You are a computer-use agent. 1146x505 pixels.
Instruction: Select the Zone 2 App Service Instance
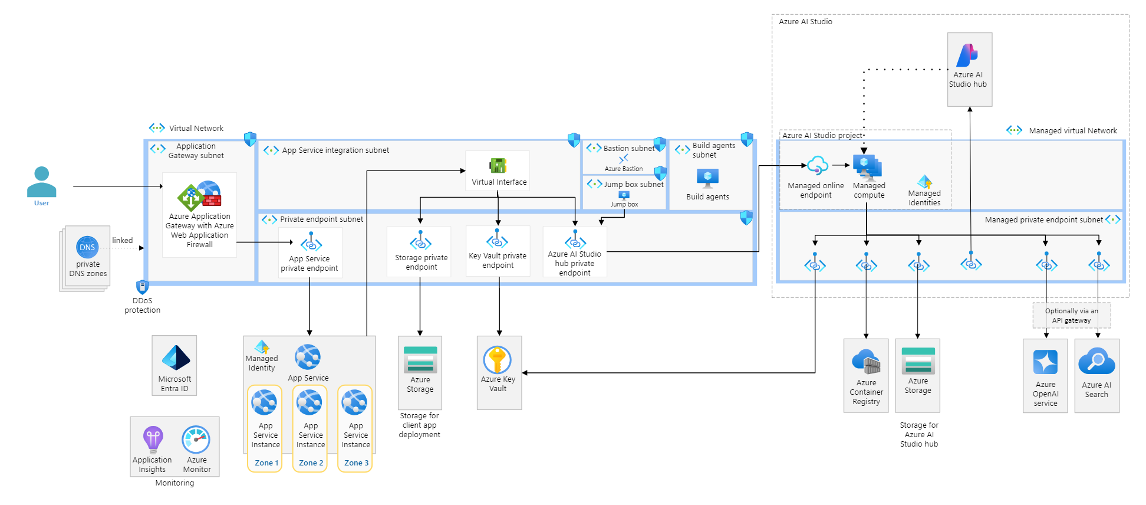coord(310,403)
